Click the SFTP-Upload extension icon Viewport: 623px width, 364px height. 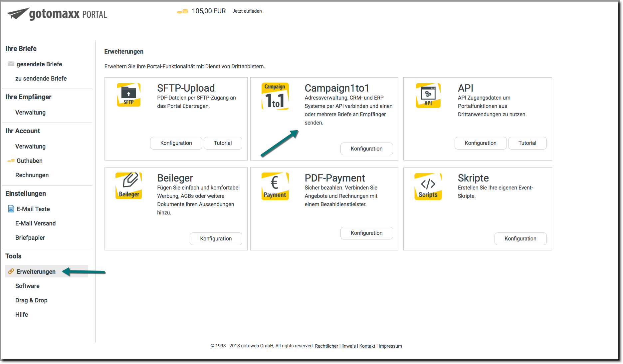coord(128,95)
